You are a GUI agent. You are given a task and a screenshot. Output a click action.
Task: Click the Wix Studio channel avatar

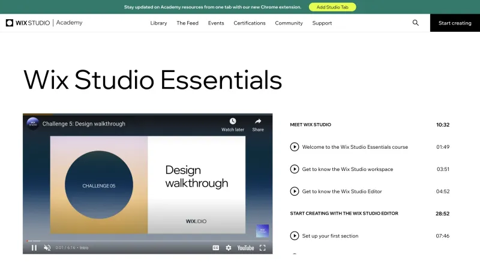click(x=33, y=124)
